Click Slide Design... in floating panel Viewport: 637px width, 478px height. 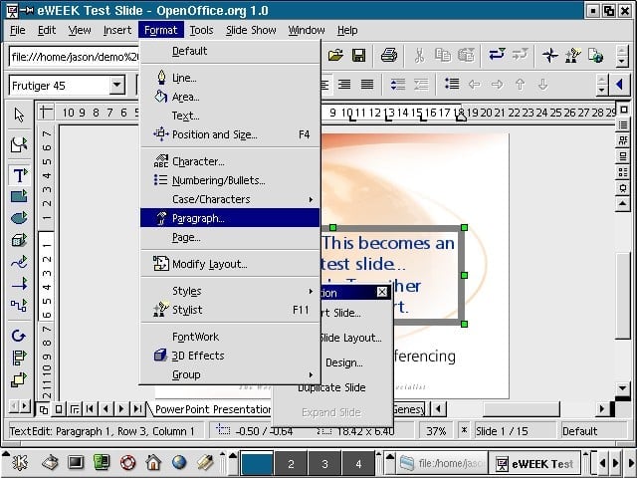(344, 362)
